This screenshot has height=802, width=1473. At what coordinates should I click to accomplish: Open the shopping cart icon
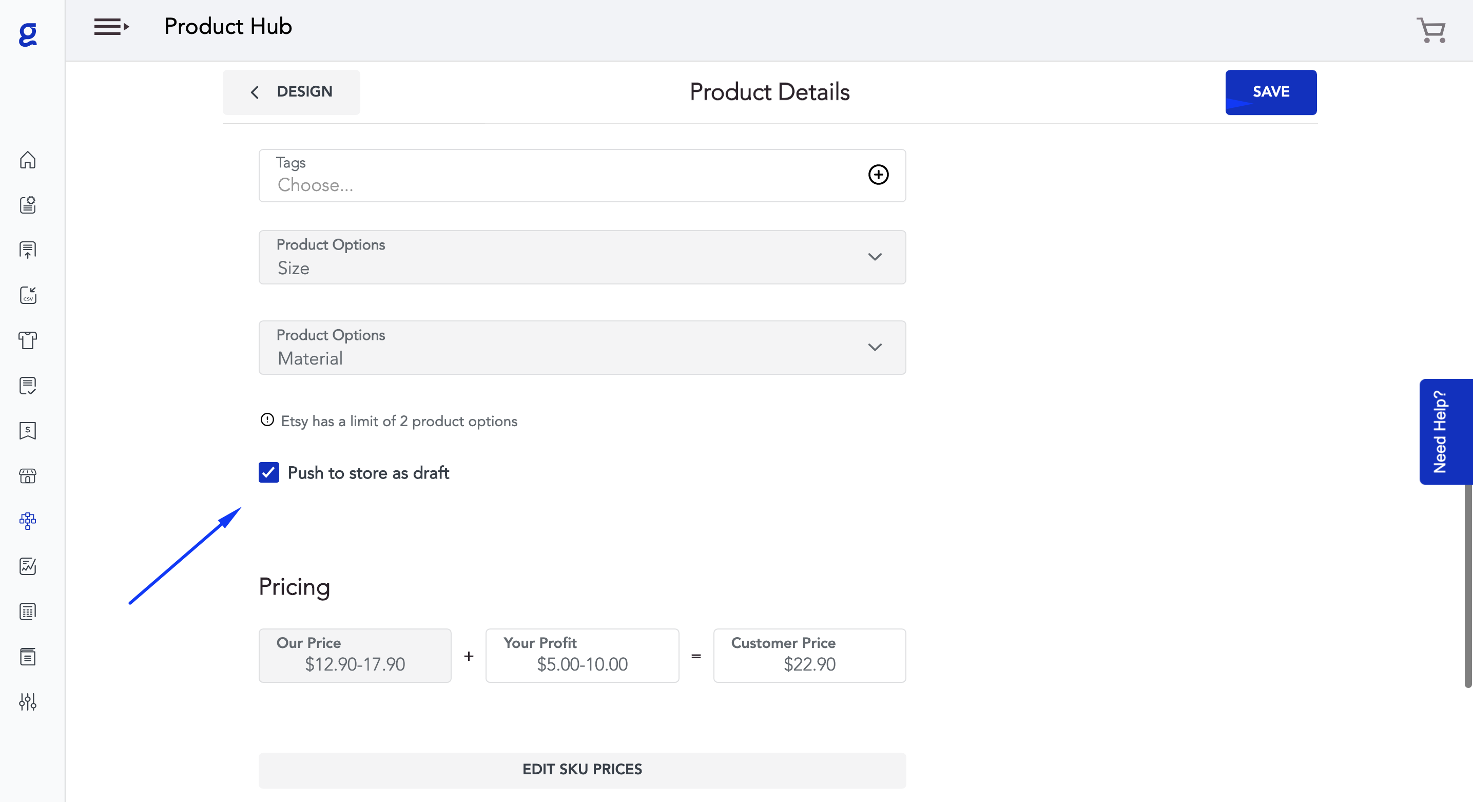1431,30
